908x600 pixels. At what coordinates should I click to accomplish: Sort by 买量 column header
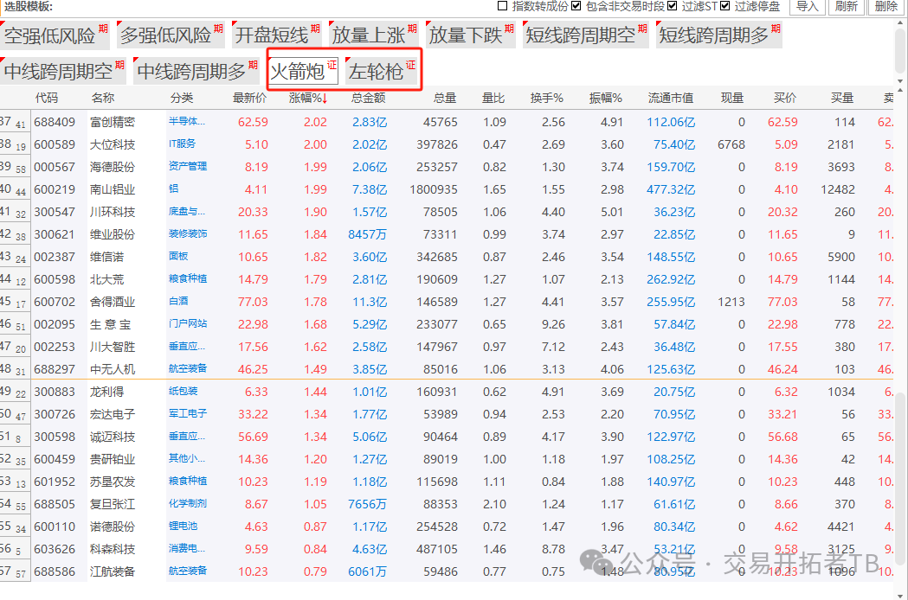click(x=842, y=98)
